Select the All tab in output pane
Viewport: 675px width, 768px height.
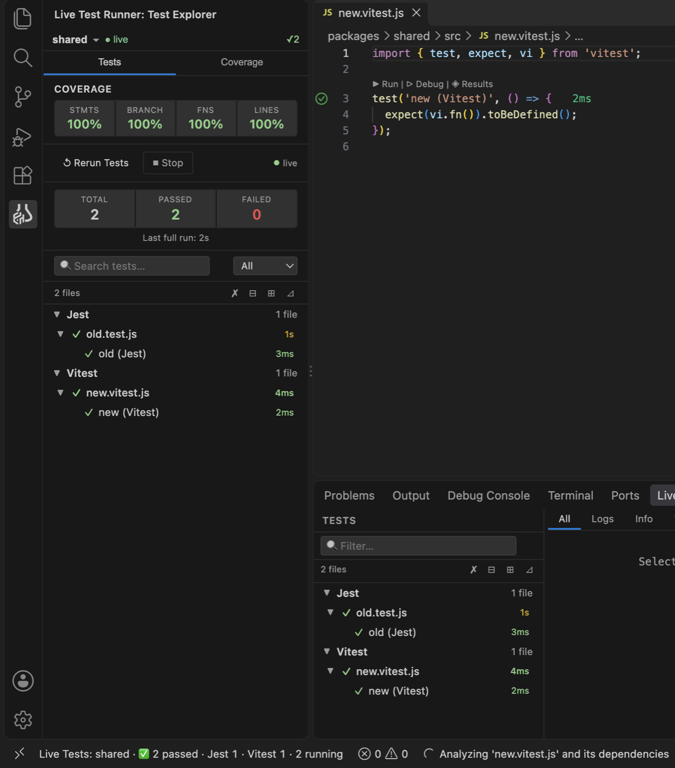coord(564,519)
